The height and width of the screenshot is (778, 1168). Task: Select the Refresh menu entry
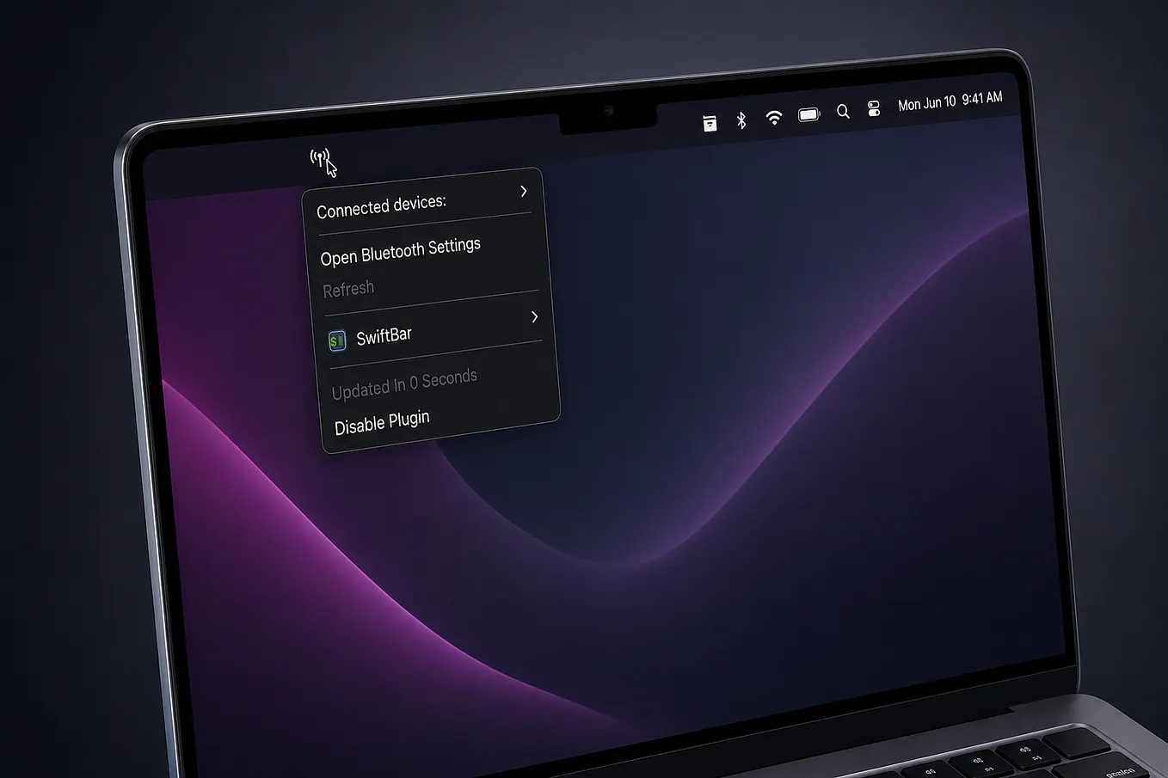pyautogui.click(x=348, y=289)
